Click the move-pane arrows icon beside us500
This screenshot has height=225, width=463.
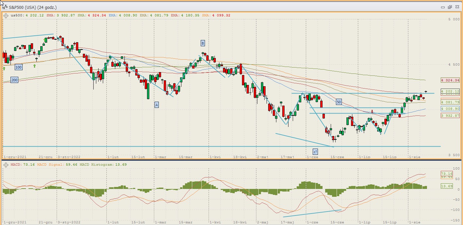[6, 15]
